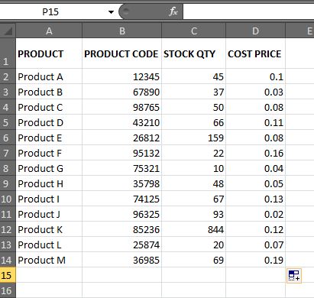Screen dimensions: 314x298
Task: Click the Insert Function fx icon
Action: [x=173, y=11]
